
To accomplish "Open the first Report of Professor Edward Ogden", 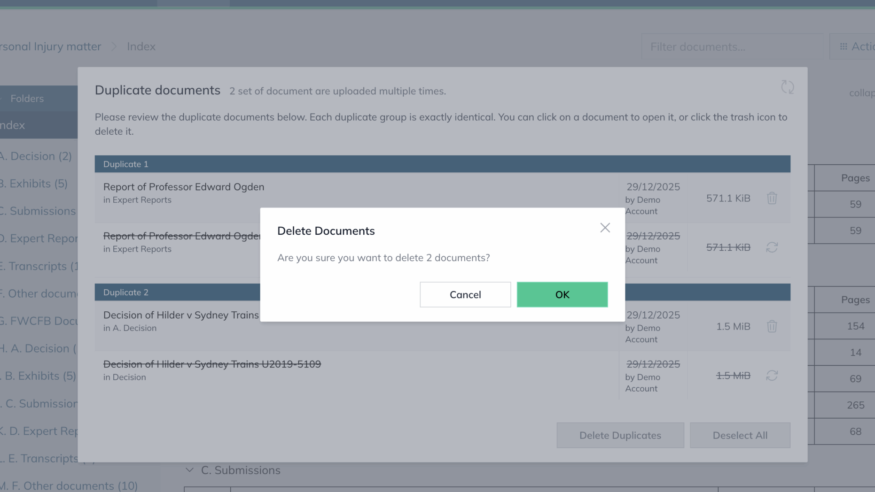I will click(184, 187).
